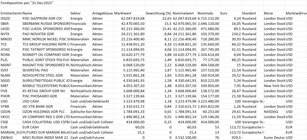This screenshot has width=307, height=140.
Task: Select the Börse header cell
Action: click(x=268, y=13)
